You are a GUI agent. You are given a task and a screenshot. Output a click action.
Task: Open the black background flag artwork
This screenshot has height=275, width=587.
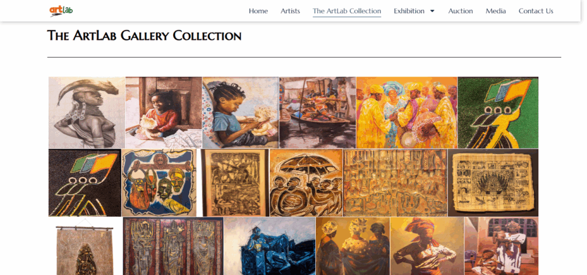(x=85, y=183)
